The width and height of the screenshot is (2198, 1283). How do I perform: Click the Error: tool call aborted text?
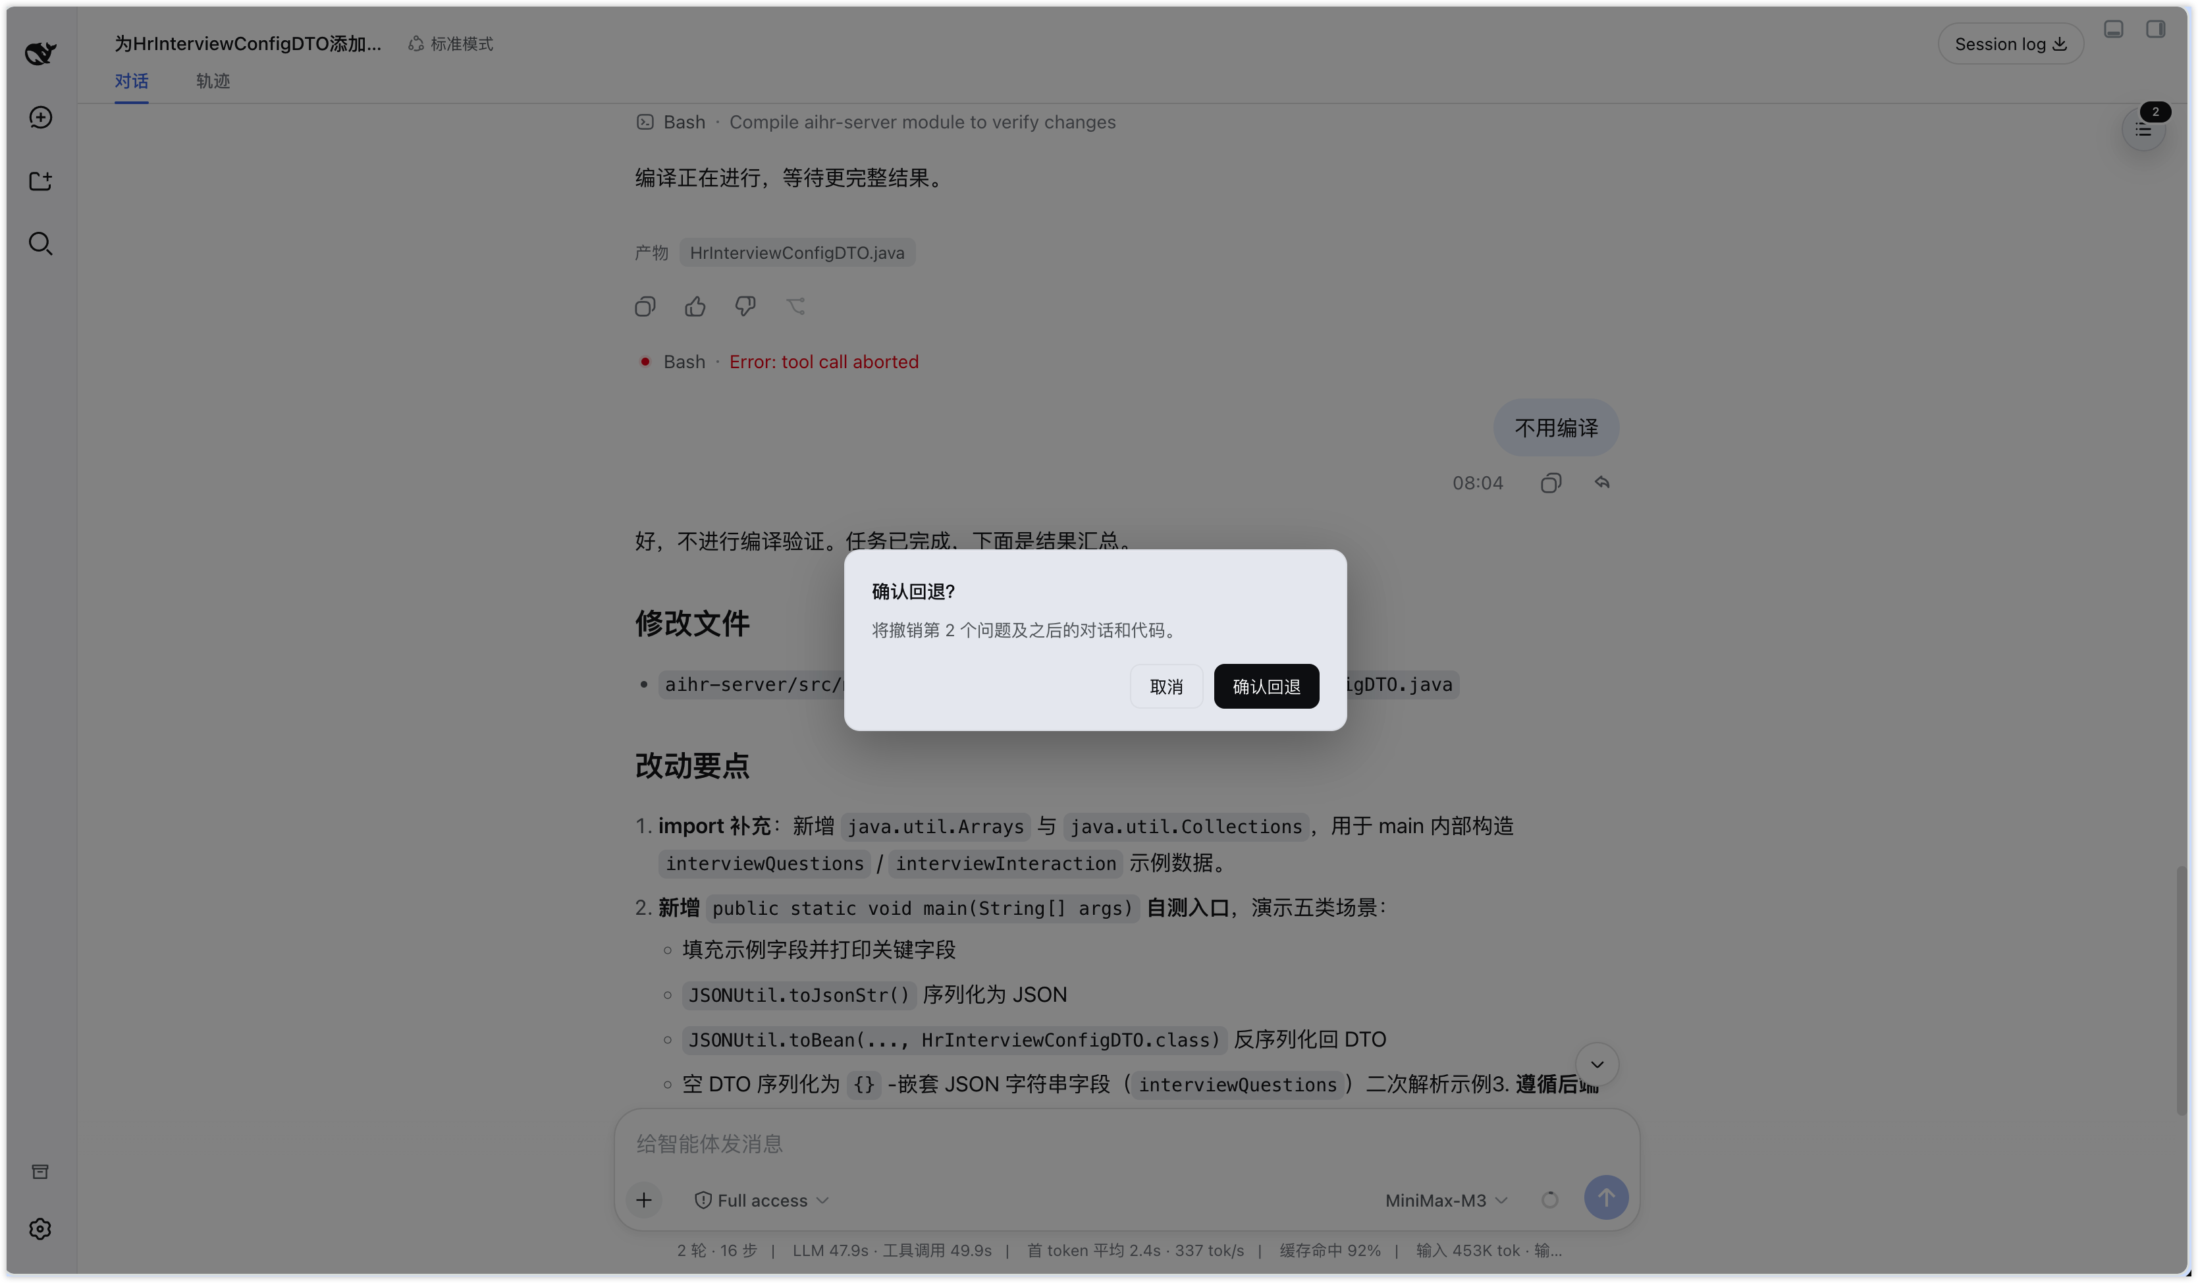tap(823, 361)
